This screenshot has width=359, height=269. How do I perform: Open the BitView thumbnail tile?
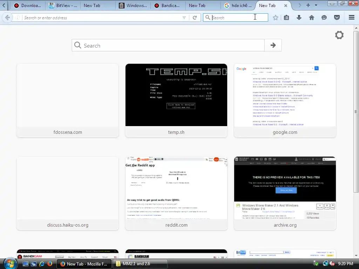pos(285,254)
